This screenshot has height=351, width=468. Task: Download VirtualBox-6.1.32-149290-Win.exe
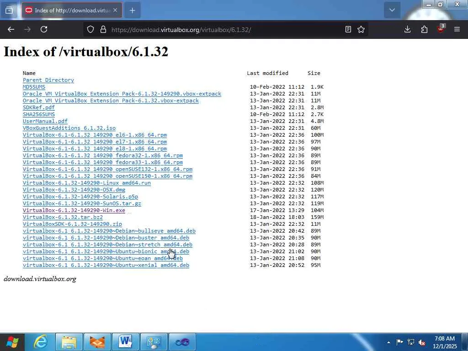tap(74, 210)
